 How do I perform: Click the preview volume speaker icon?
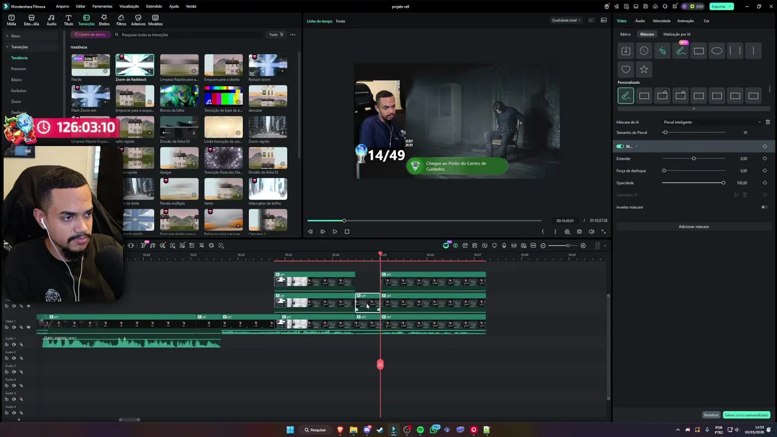591,231
